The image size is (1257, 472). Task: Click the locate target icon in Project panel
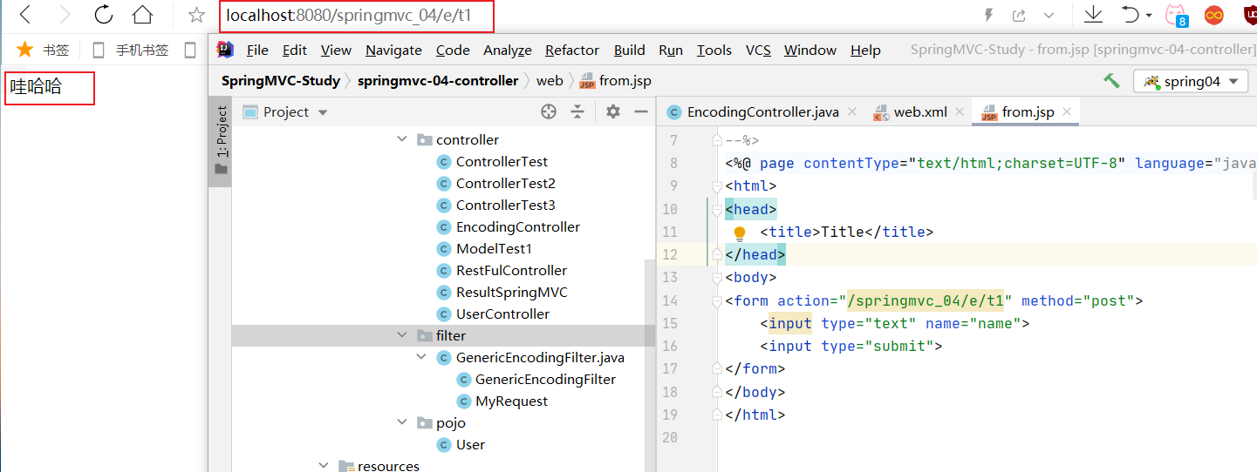(549, 111)
